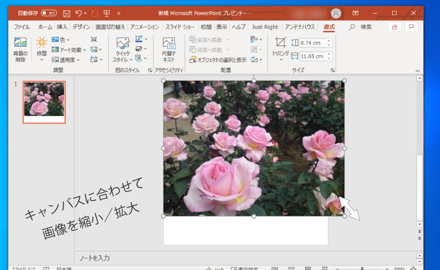The image size is (440, 270).
Task: Open the 挿入 (Insert) ribbon tab
Action: pyautogui.click(x=62, y=27)
